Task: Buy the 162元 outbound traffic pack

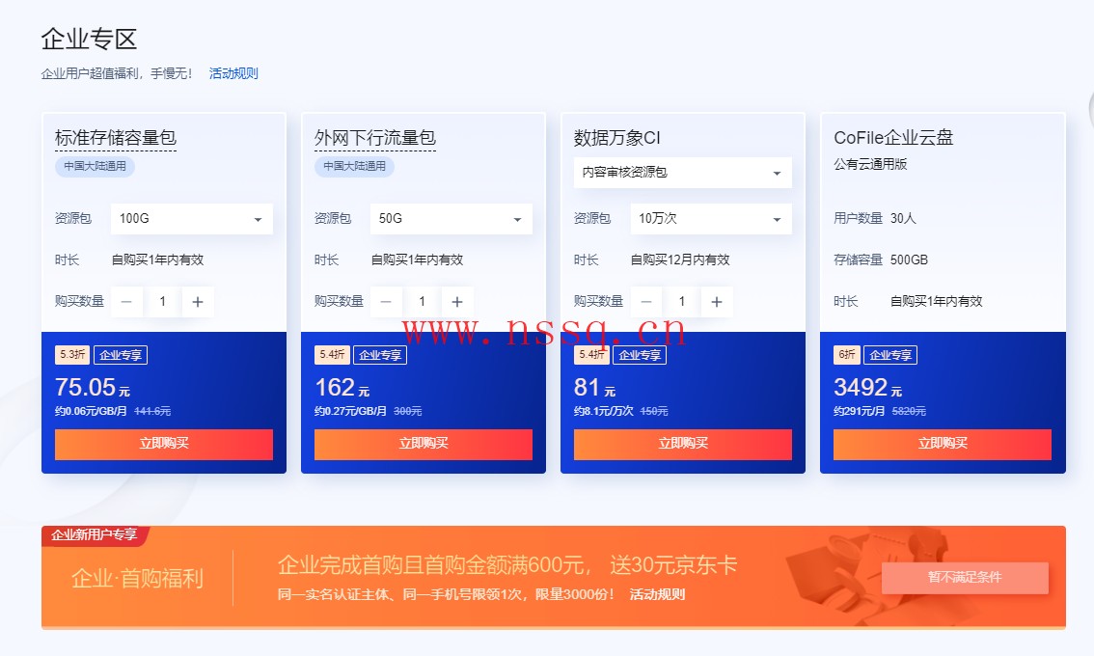Action: click(424, 445)
